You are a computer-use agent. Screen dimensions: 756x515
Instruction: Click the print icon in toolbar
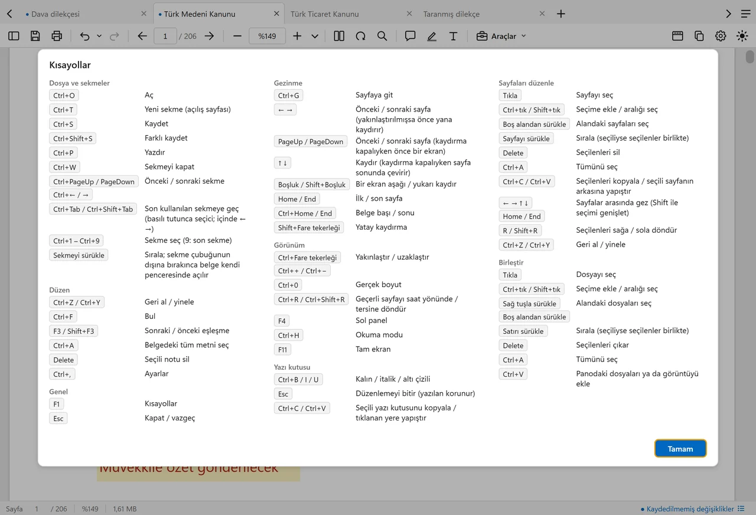tap(57, 36)
